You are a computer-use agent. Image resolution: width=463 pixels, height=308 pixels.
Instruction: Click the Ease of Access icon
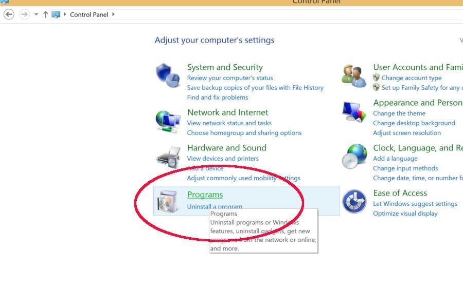(354, 202)
